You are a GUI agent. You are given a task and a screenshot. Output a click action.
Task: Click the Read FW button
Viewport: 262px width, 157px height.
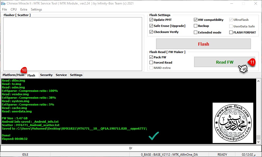pos(224,62)
